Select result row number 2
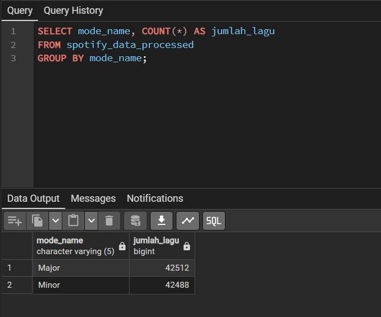This screenshot has height=317, width=381. coord(17,285)
